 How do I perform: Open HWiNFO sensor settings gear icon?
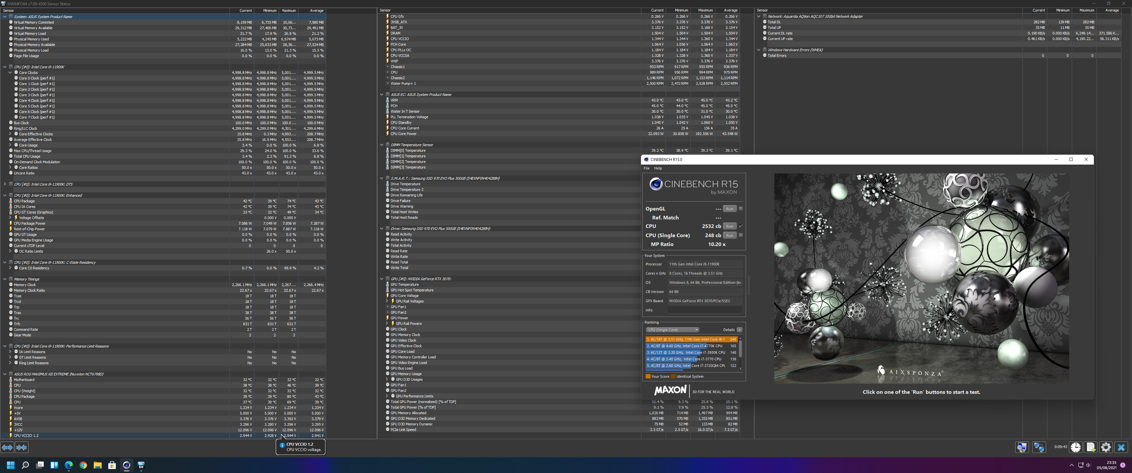tap(1106, 447)
